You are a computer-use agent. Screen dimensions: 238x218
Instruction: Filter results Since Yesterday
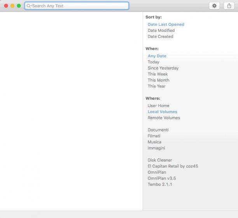[x=163, y=68]
